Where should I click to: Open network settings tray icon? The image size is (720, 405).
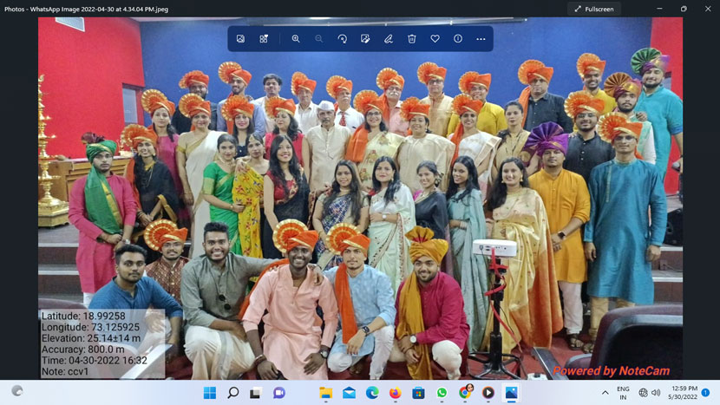tap(643, 393)
